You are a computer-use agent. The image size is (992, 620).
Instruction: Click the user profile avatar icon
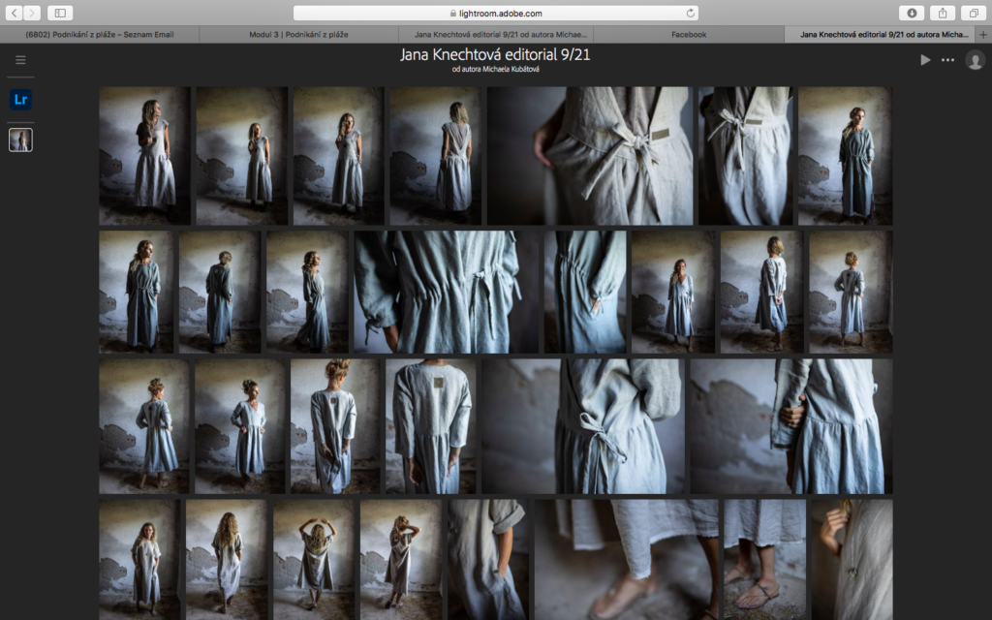tap(975, 60)
